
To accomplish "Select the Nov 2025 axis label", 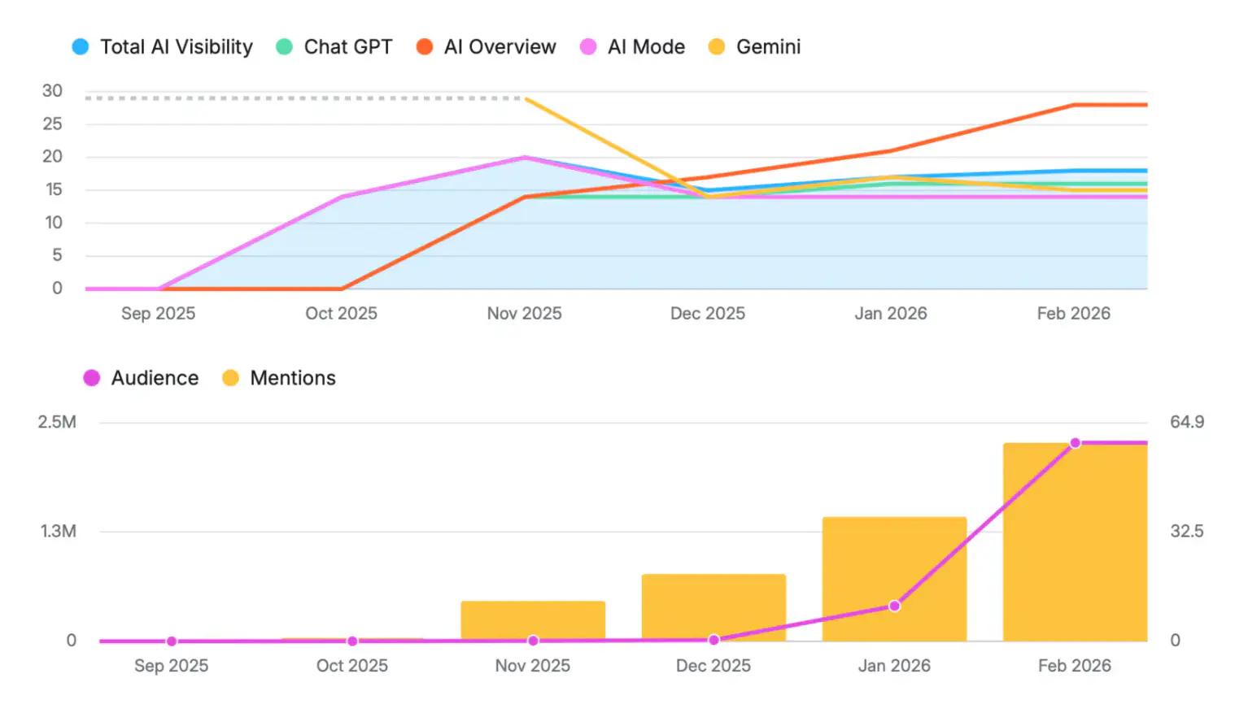I will click(525, 313).
